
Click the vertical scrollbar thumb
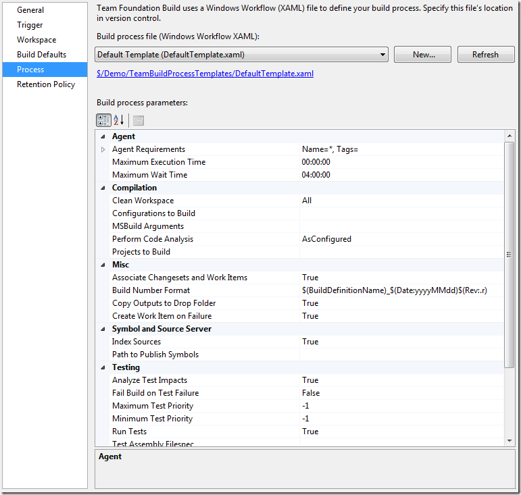point(509,255)
